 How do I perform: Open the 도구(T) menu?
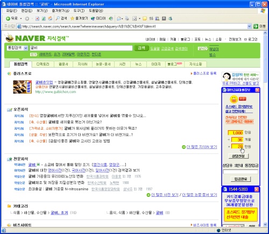pyautogui.click(x=79, y=11)
